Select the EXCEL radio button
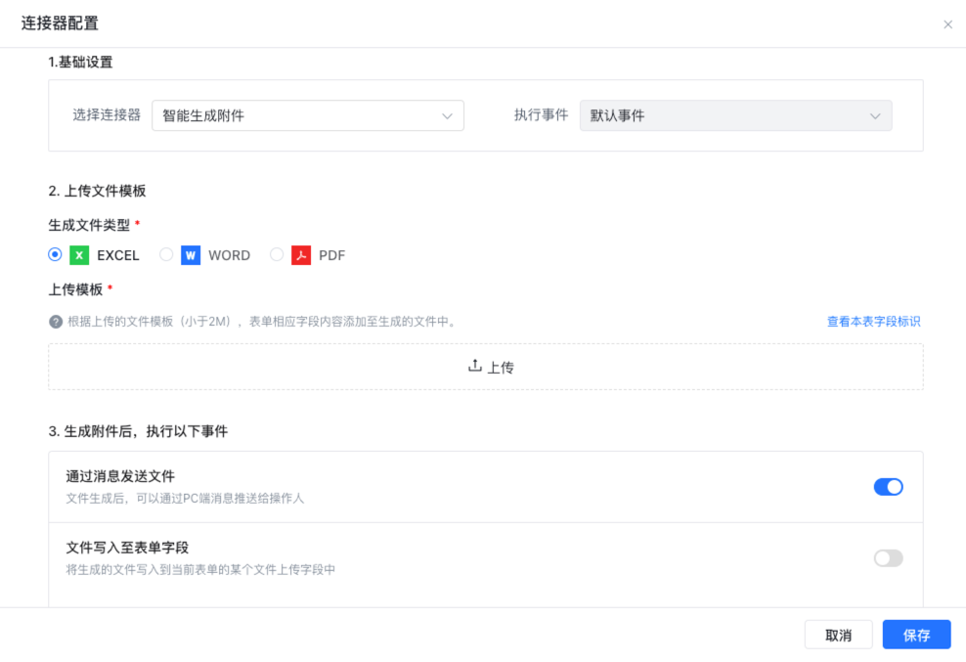 [56, 254]
